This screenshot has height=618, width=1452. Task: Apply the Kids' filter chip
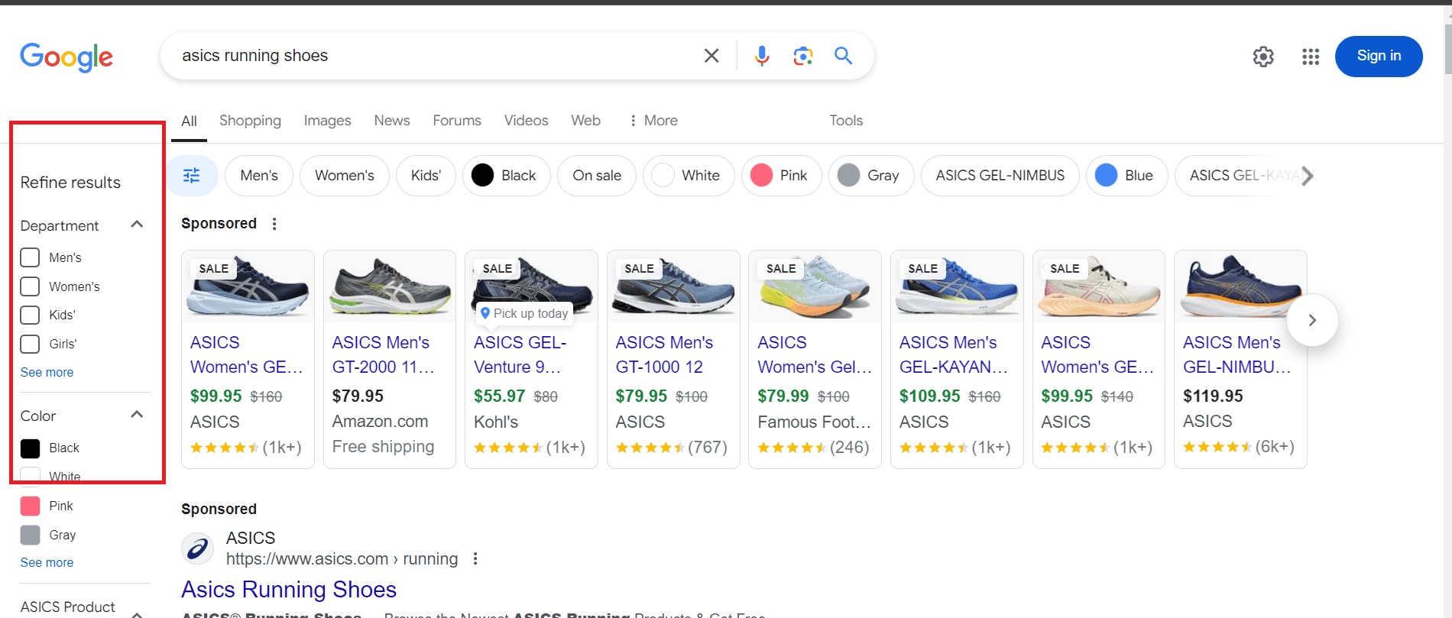click(426, 176)
